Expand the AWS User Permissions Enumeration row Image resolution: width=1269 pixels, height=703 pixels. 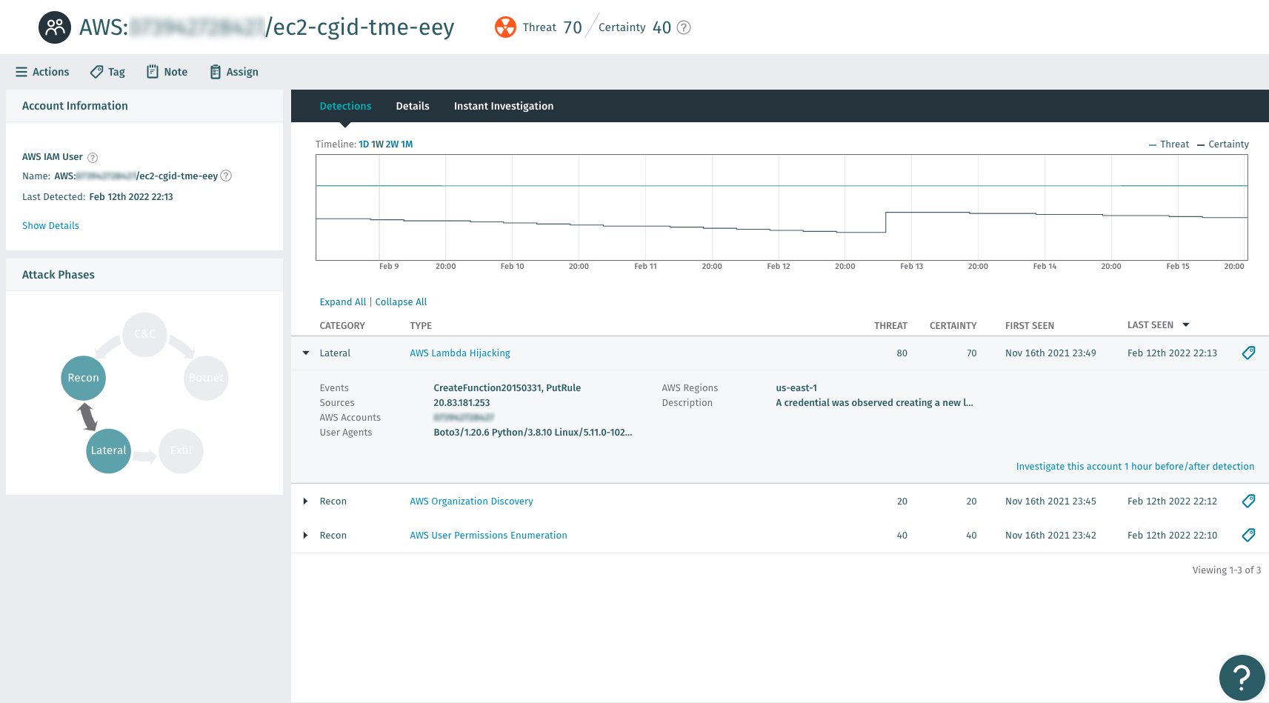(x=305, y=536)
